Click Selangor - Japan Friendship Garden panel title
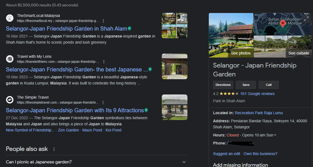The height and width of the screenshot is (167, 313). click(255, 70)
